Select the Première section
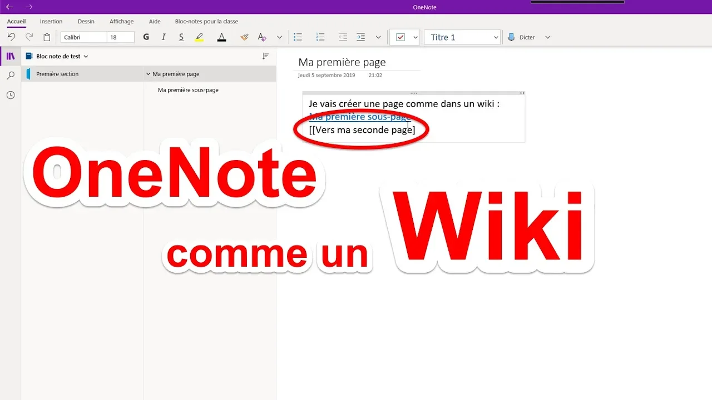 tap(82, 74)
